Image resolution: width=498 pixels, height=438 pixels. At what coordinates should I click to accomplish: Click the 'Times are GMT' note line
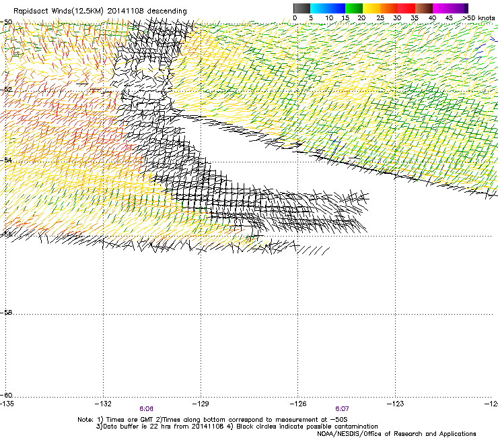213,420
